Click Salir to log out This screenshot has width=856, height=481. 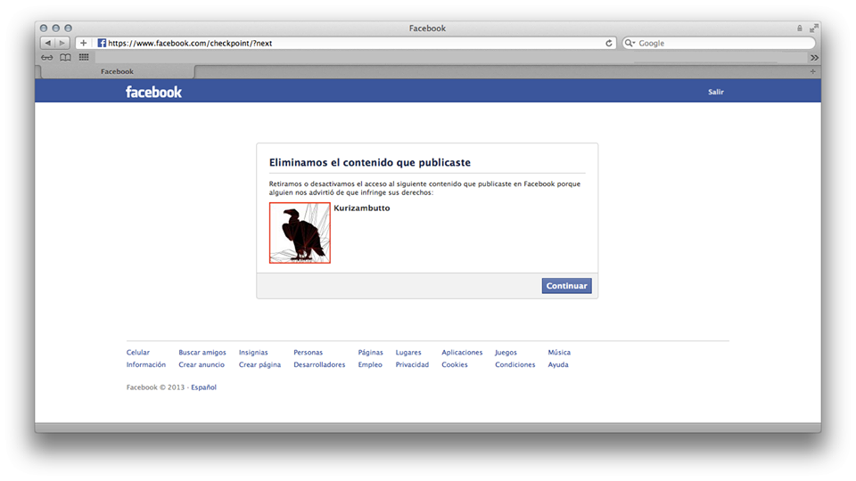pos(715,92)
